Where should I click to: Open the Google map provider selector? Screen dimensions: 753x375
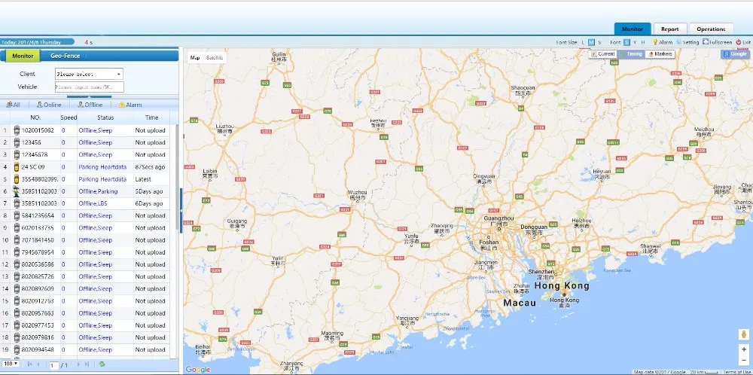pos(735,54)
